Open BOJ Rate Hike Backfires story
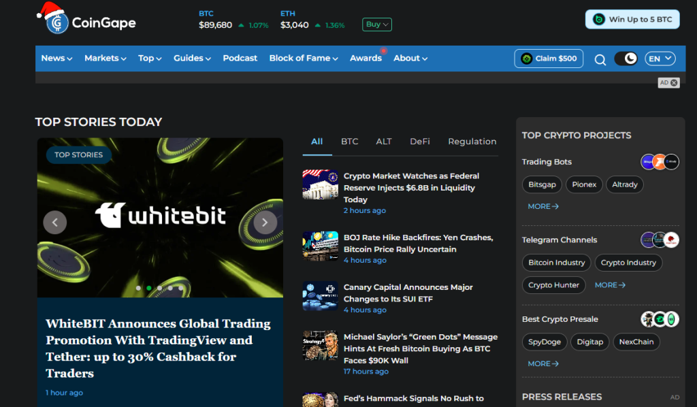Viewport: 697px width, 407px height. (x=419, y=243)
